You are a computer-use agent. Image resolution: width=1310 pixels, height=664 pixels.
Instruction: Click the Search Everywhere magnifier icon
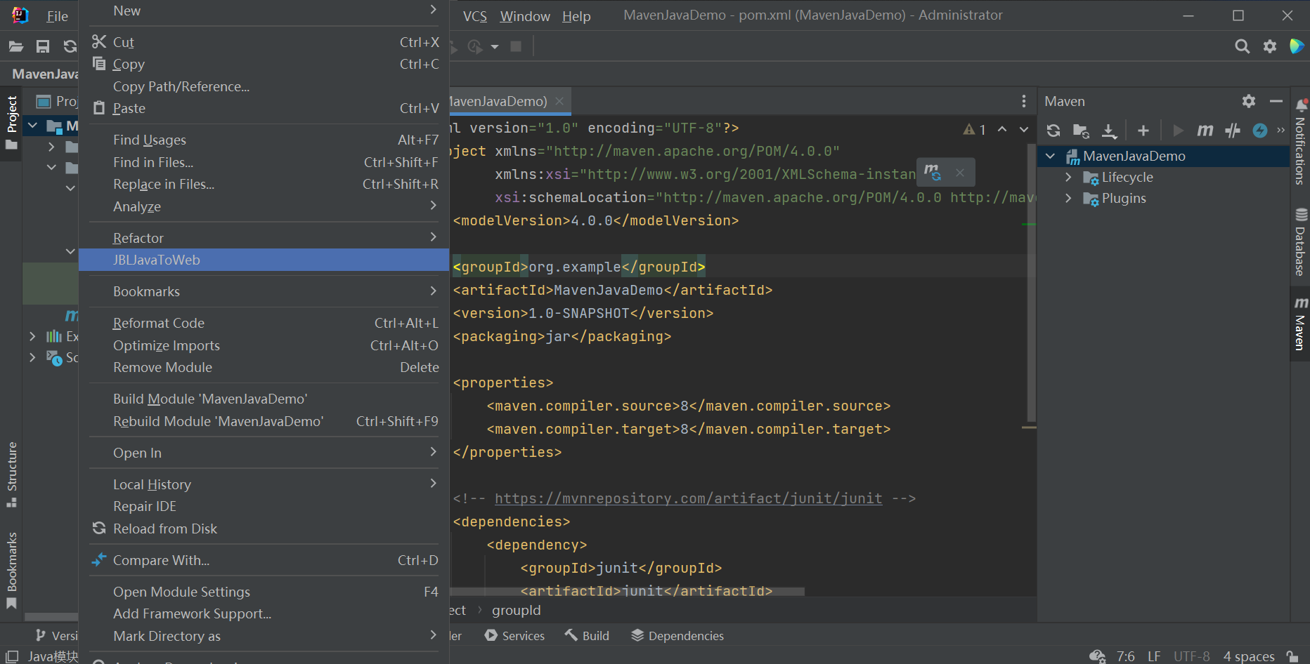click(x=1243, y=46)
